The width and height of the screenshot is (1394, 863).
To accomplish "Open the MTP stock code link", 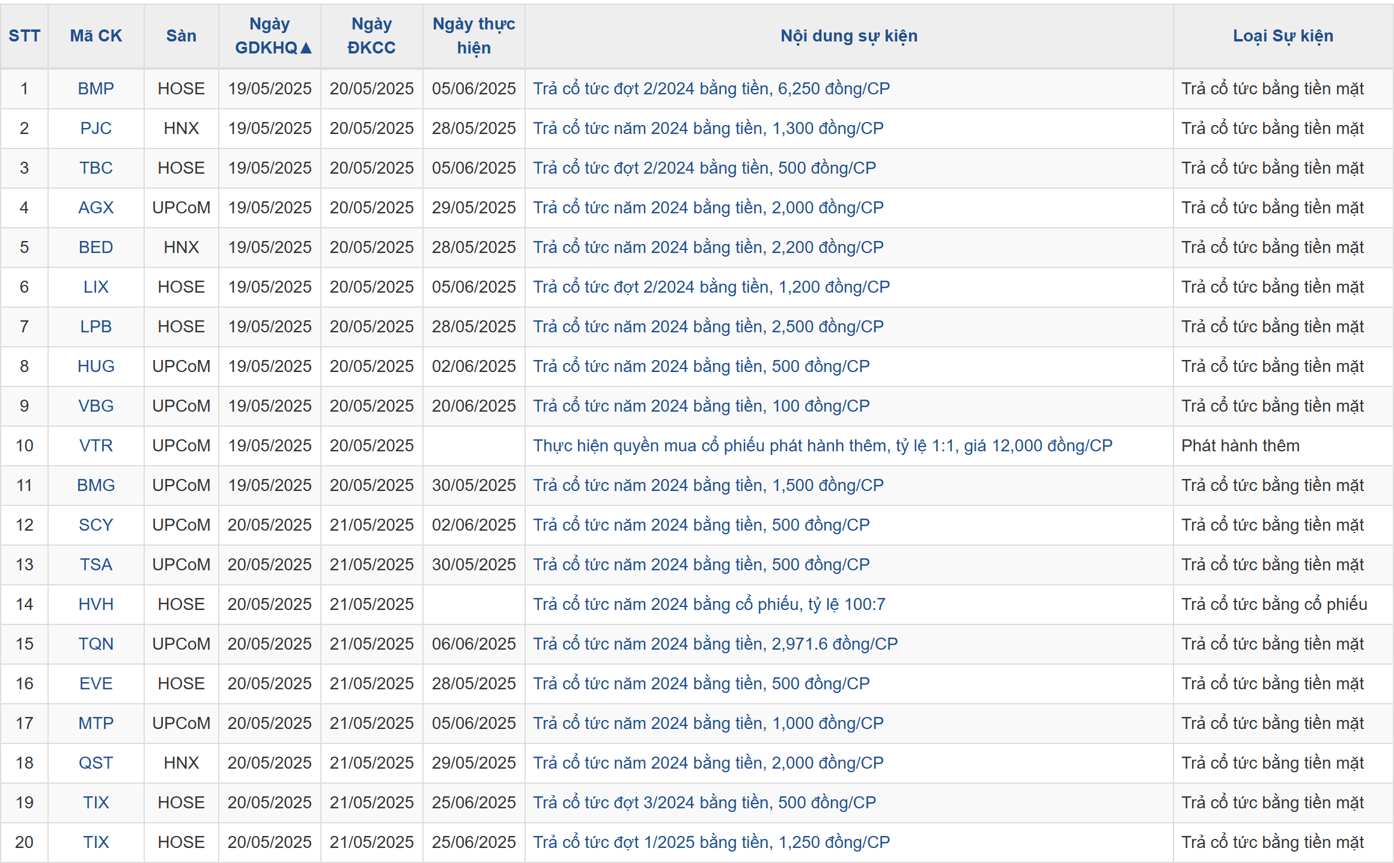I will [x=96, y=723].
